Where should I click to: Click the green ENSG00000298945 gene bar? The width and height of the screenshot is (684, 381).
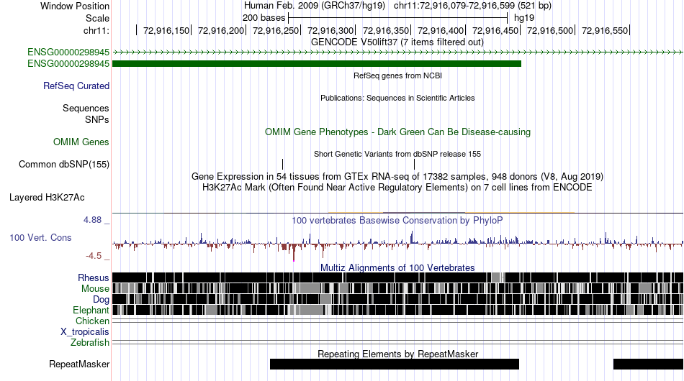coord(317,63)
